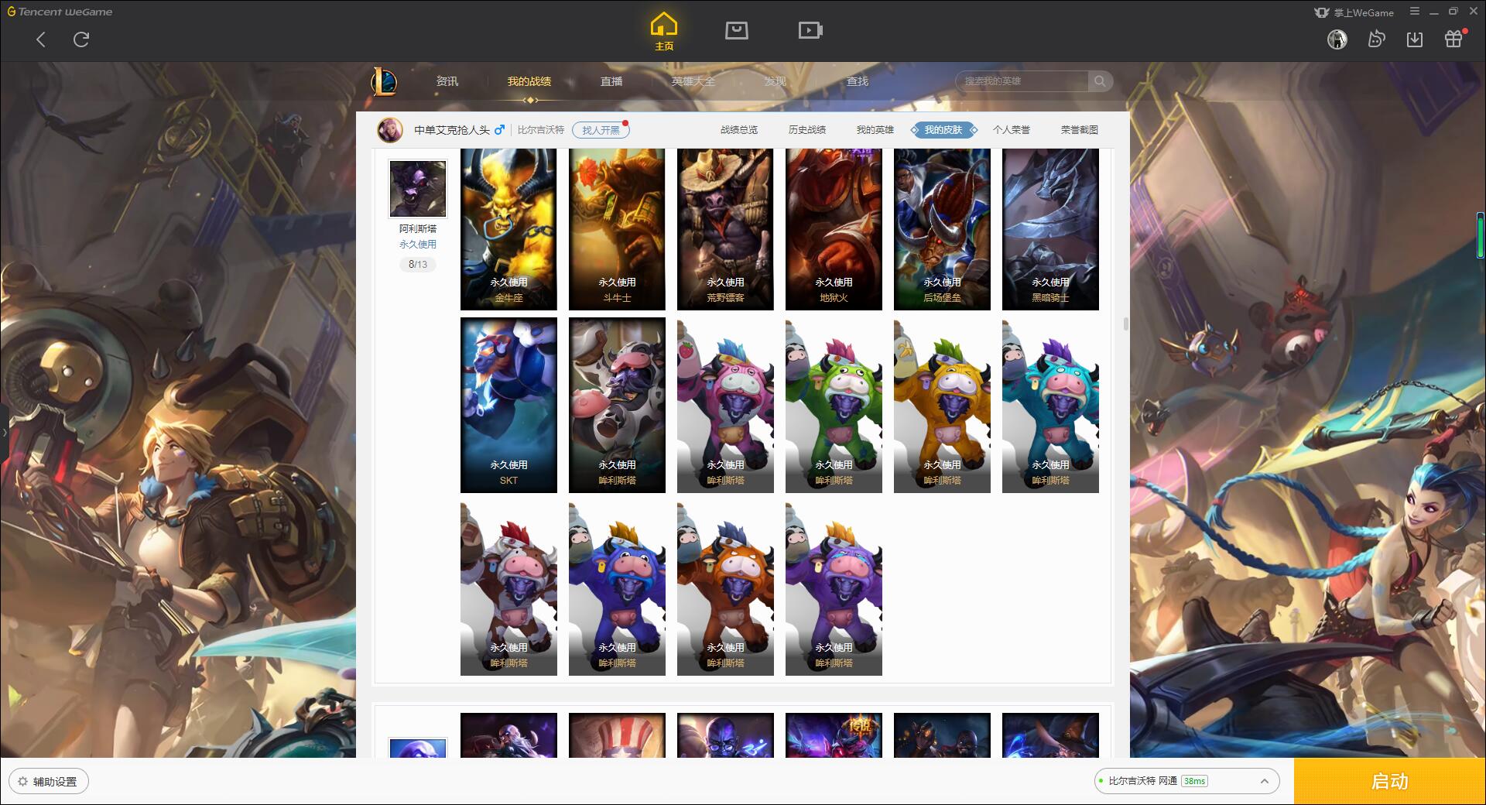Screen dimensions: 1486x805
Task: Click the male gender symbol icon
Action: point(499,129)
